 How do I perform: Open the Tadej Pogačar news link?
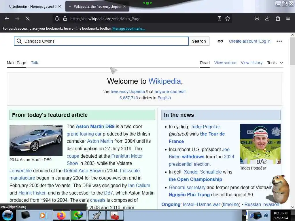[205, 127]
